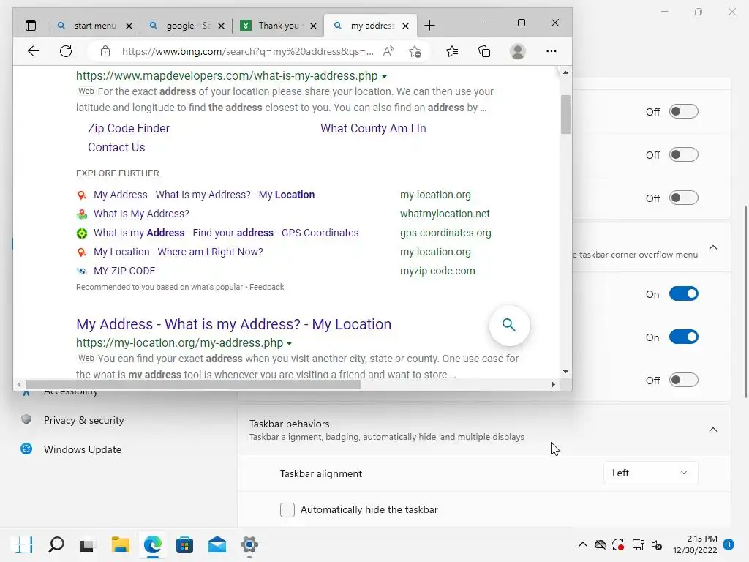Open a new Edge tab

point(429,26)
